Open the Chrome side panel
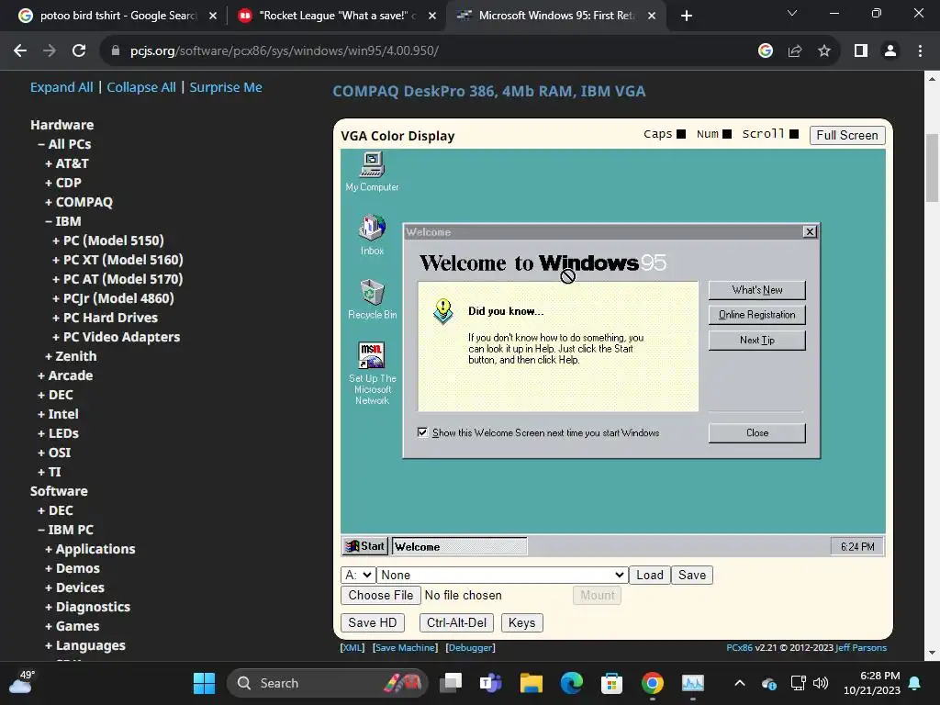Viewport: 940px width, 705px height. click(x=861, y=51)
